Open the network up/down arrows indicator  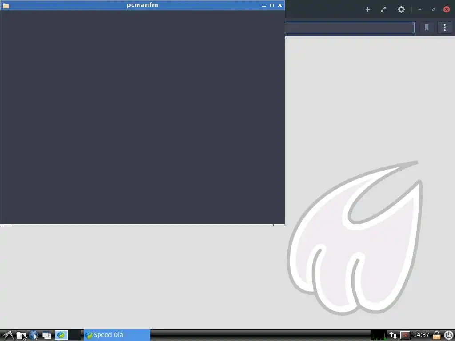pos(393,335)
